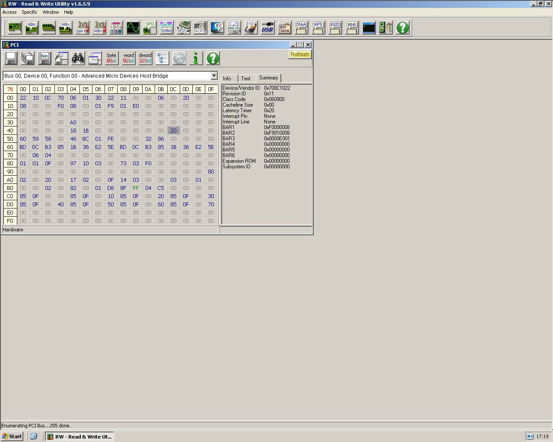Switch to the Text tab
This screenshot has width=553, height=442.
point(246,79)
